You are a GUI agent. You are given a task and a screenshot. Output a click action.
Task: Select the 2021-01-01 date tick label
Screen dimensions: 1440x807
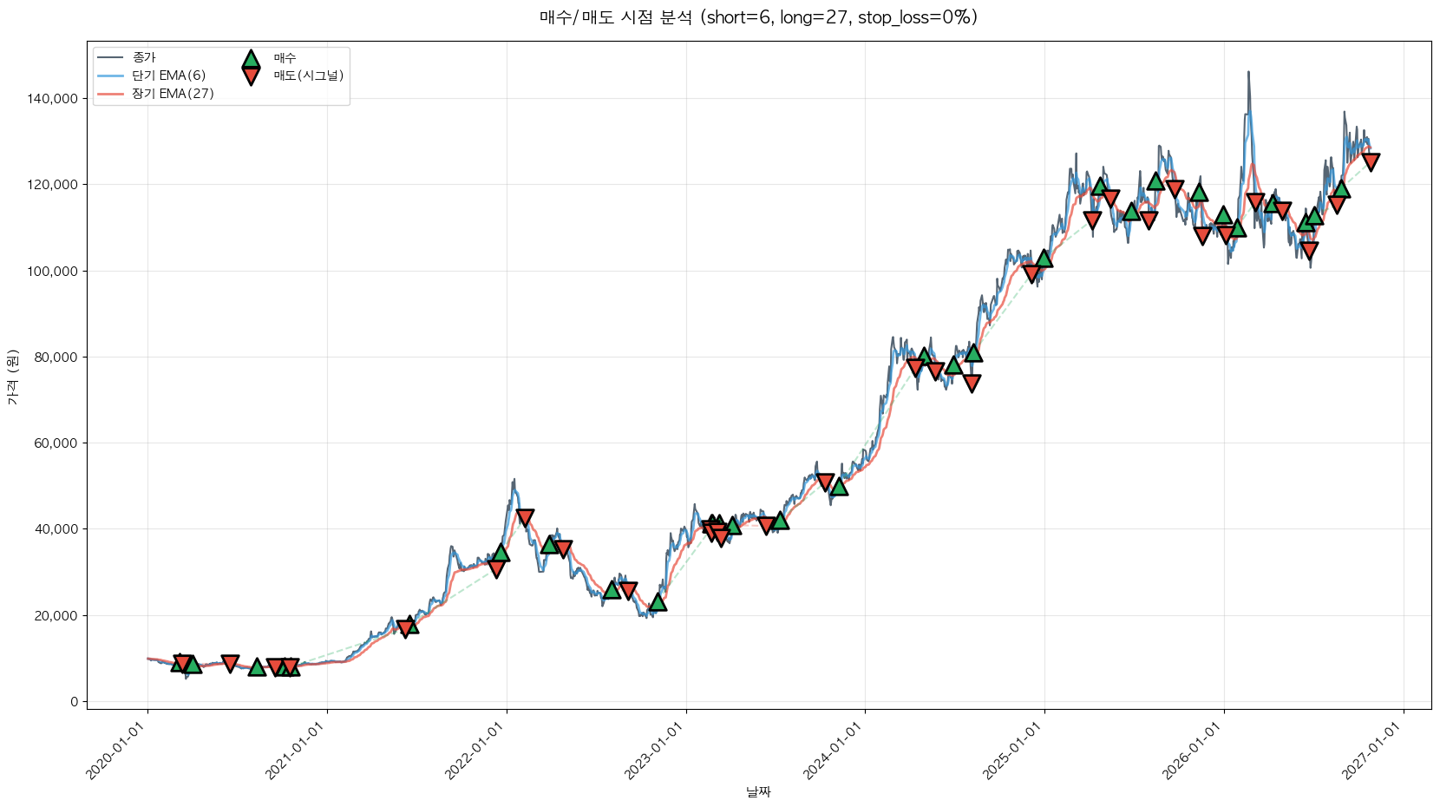click(x=298, y=751)
